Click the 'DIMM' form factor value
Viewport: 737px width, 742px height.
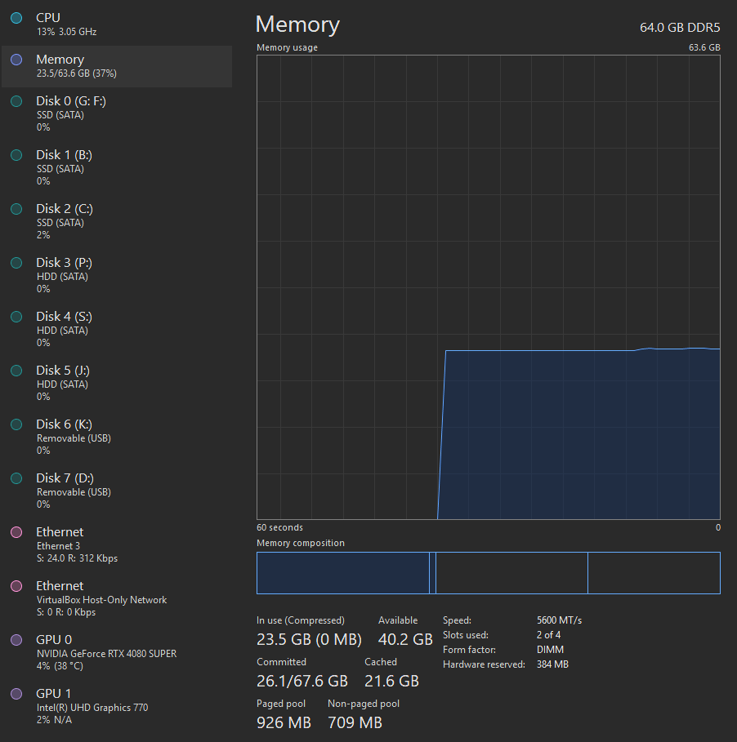tap(551, 650)
